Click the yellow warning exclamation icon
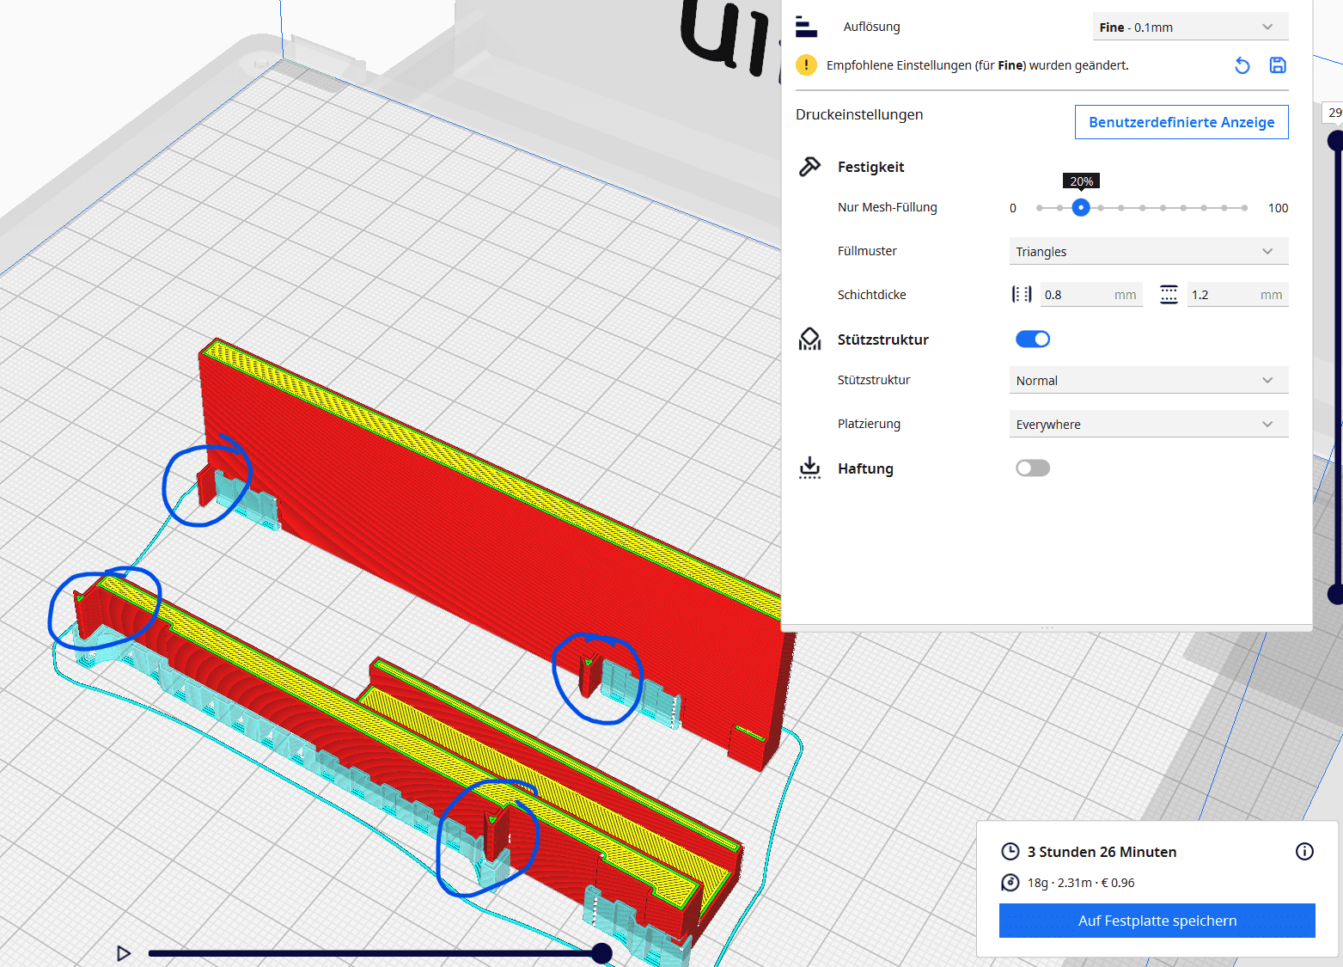1343x967 pixels. [x=806, y=65]
